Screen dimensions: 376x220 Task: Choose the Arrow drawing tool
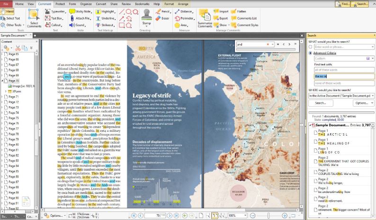click(122, 18)
